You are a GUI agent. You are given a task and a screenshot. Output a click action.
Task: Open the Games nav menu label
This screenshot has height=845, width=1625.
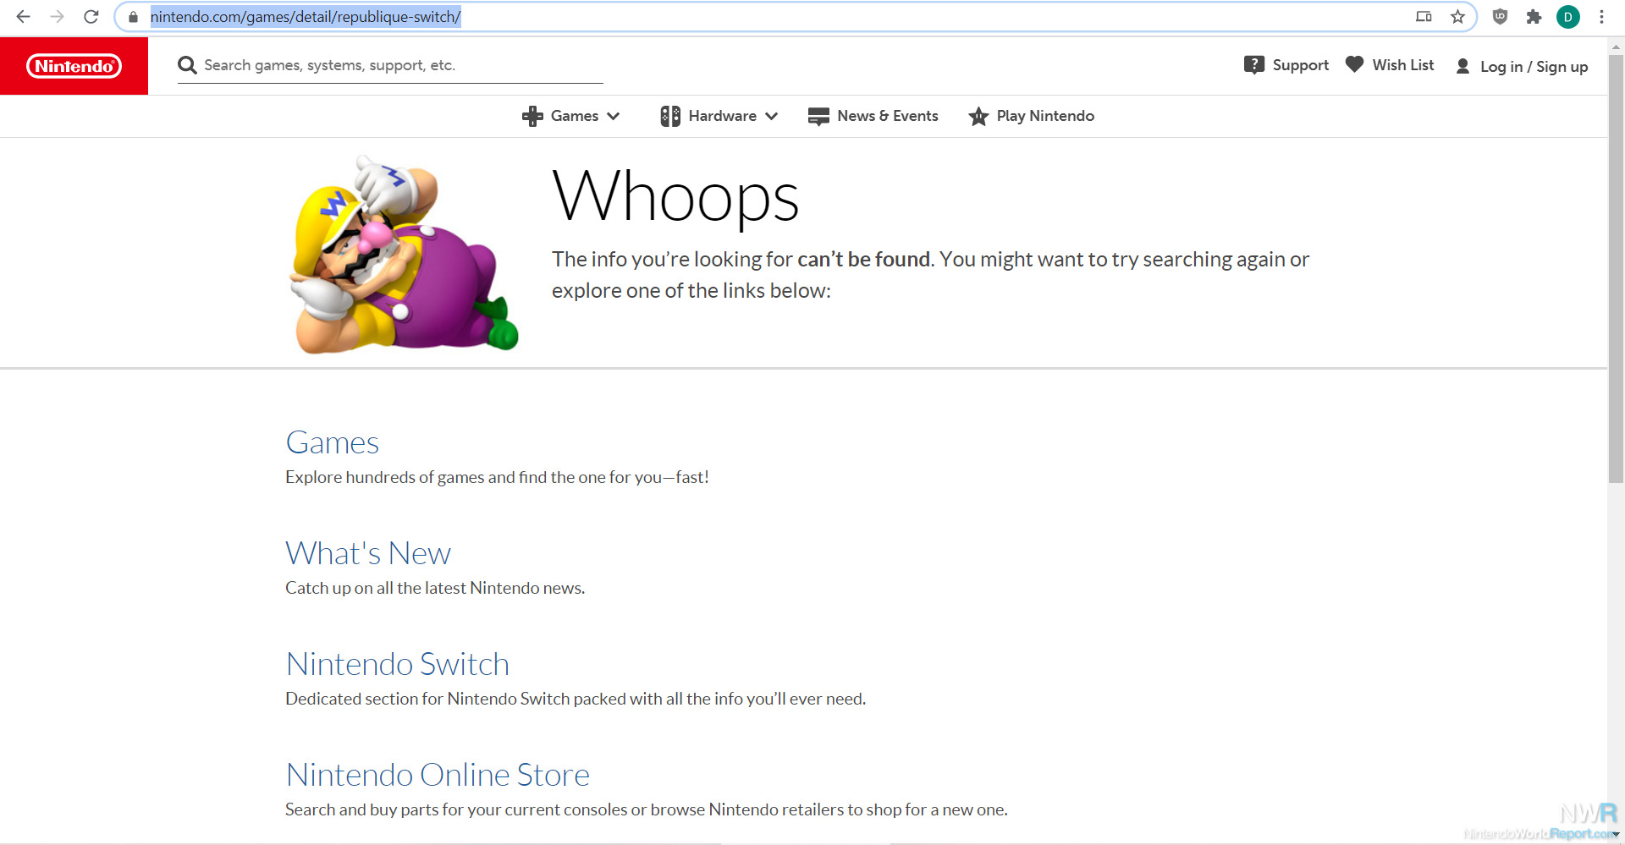pos(575,116)
